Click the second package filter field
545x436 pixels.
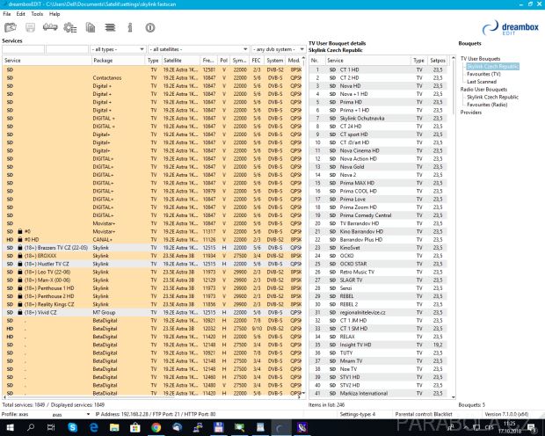coord(67,49)
